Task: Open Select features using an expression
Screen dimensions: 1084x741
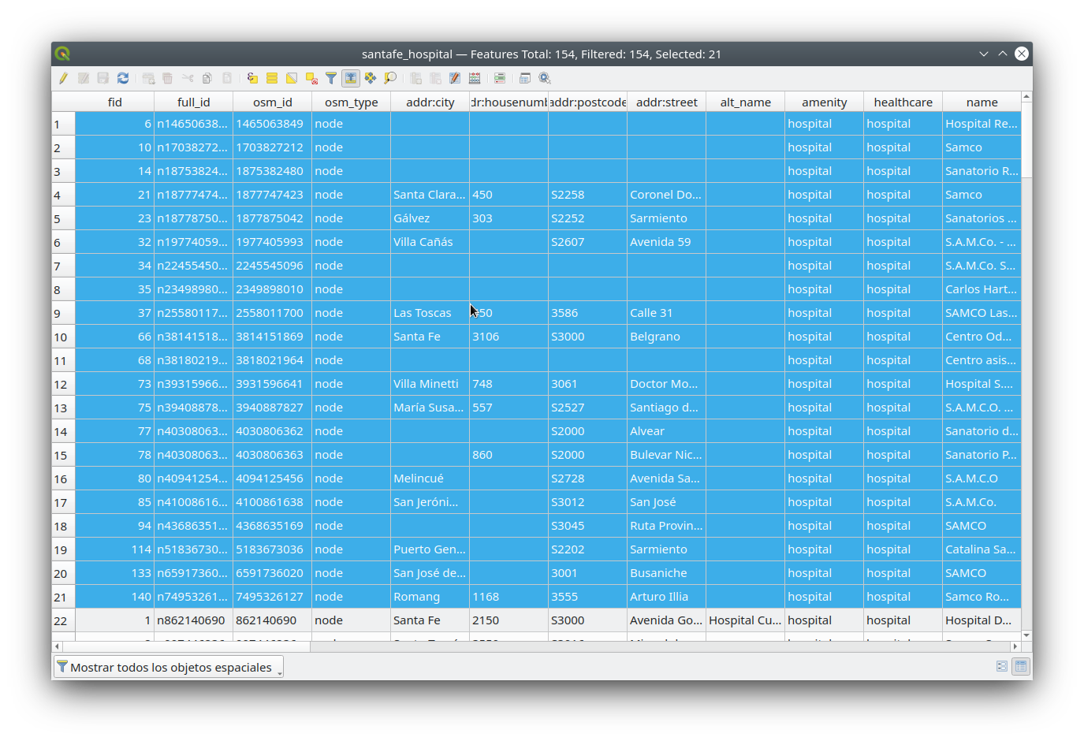Action: (x=252, y=78)
